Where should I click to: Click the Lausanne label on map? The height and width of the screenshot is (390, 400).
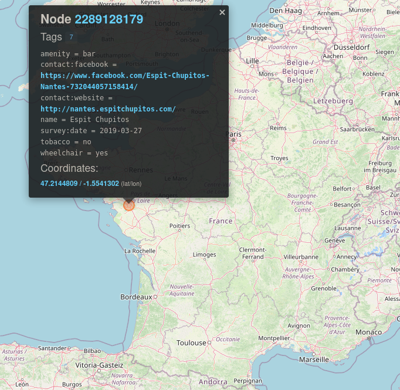coord(348,228)
